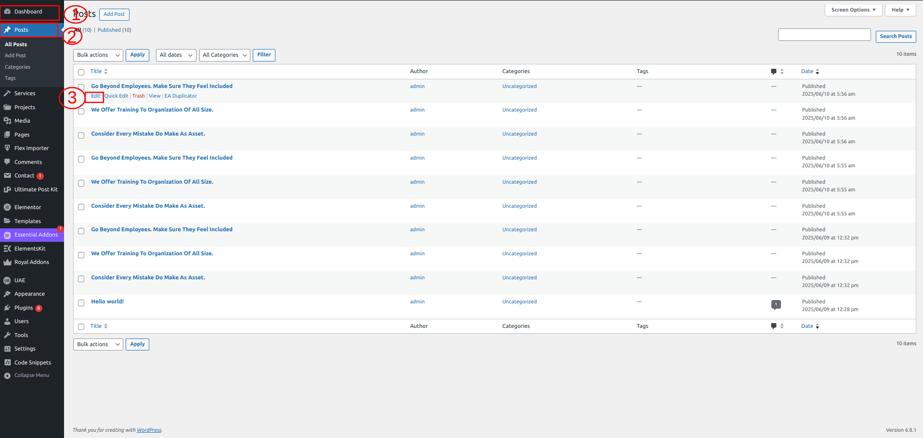The width and height of the screenshot is (923, 438).
Task: Focus the search posts input field
Action: pyautogui.click(x=824, y=35)
